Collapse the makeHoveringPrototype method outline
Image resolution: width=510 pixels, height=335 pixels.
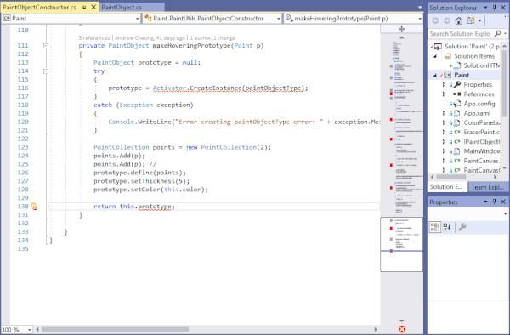click(x=46, y=46)
